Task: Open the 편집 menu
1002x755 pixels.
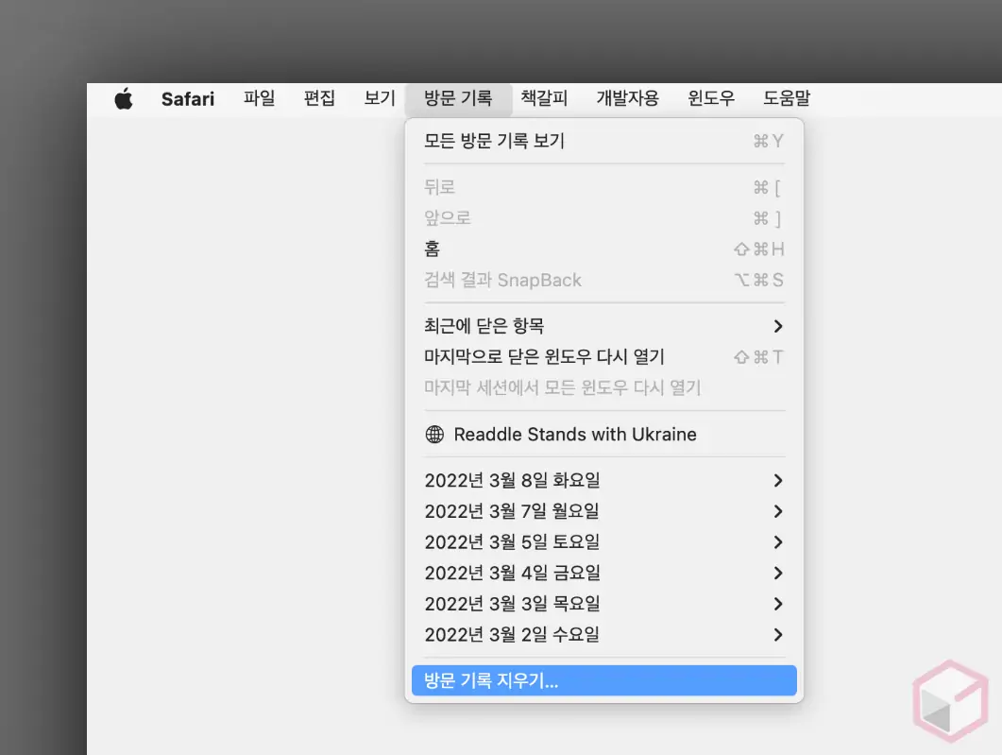Action: tap(319, 98)
